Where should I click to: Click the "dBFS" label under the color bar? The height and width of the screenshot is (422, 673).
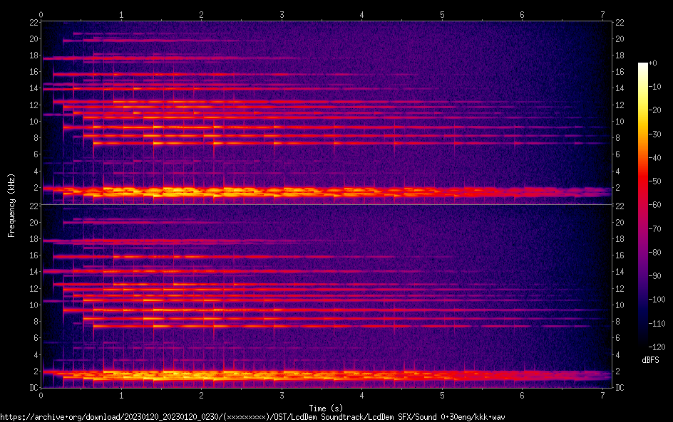tap(650, 360)
